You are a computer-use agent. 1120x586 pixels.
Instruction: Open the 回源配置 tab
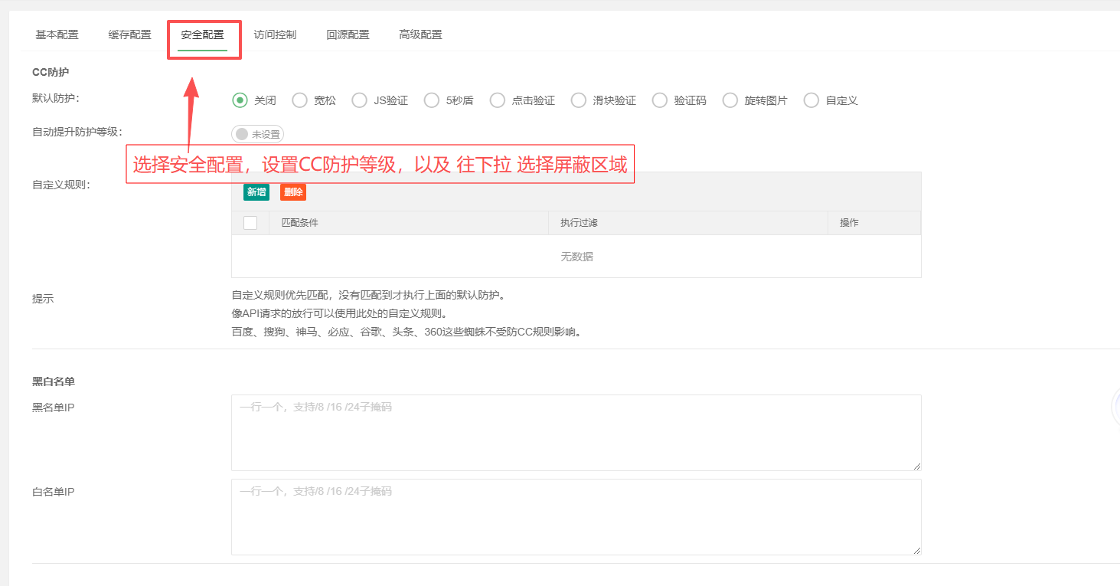coord(348,34)
